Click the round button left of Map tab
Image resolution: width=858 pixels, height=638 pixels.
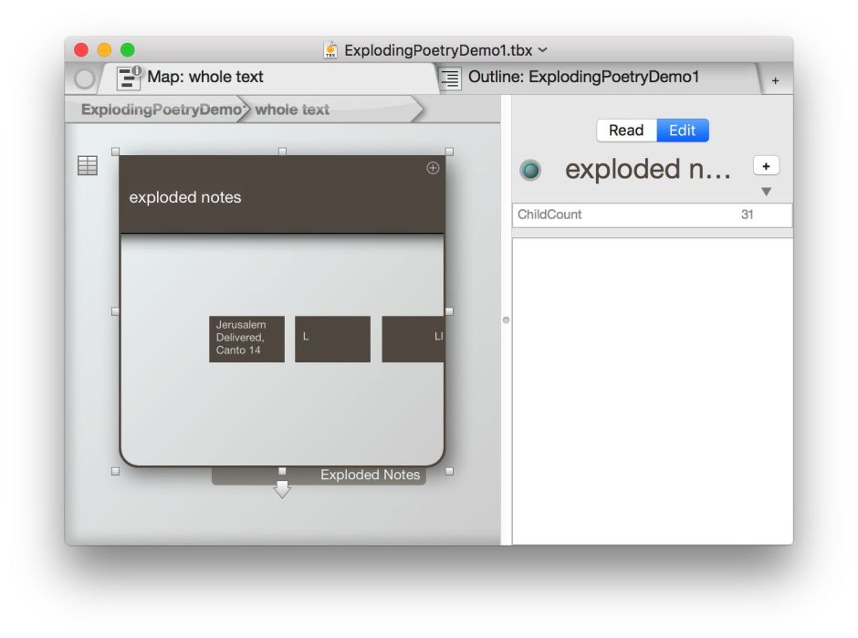[84, 79]
